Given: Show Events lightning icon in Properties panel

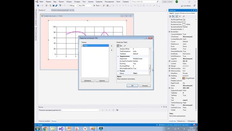Looking at the screenshot, I should click(180, 16).
